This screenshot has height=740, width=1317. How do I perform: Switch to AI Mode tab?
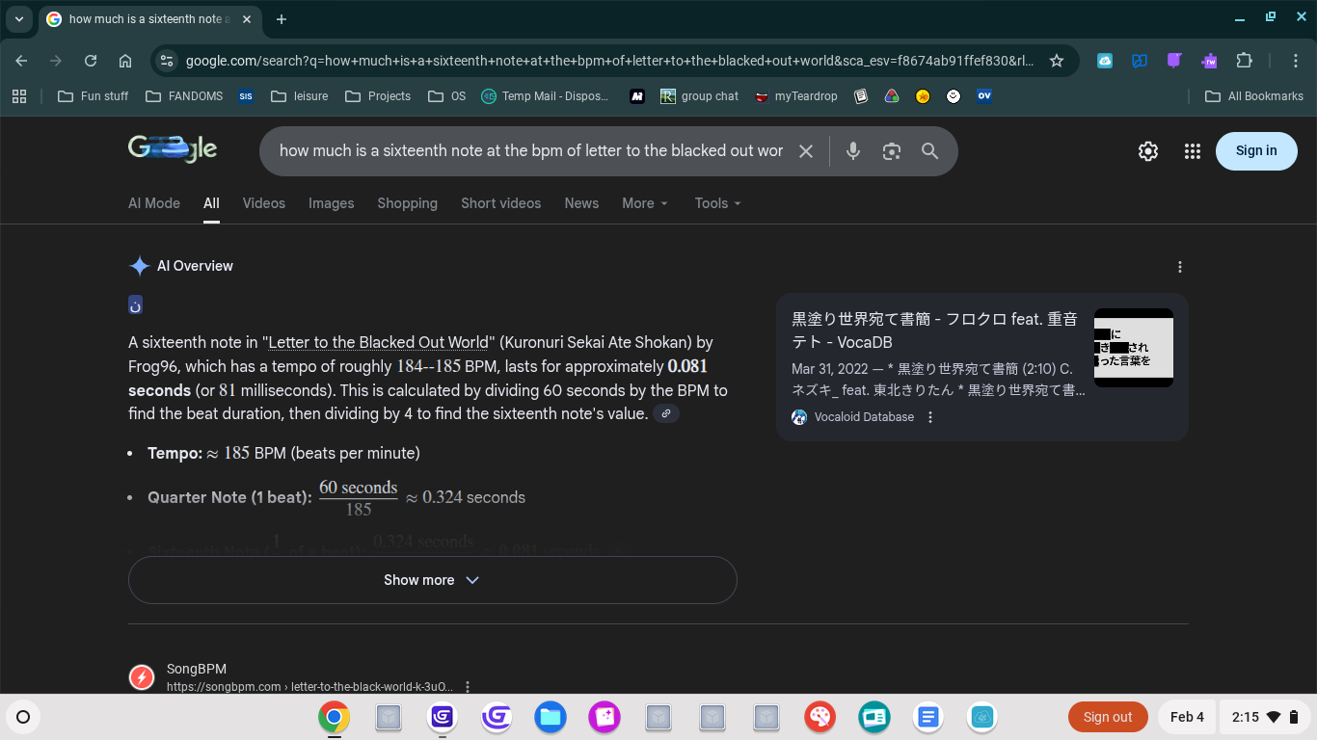click(x=154, y=203)
